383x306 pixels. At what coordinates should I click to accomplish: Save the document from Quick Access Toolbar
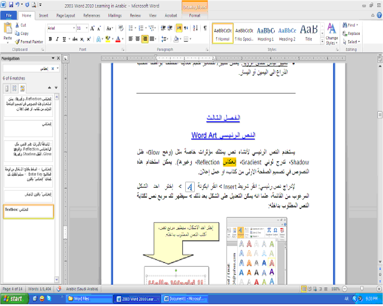[x=11, y=5]
